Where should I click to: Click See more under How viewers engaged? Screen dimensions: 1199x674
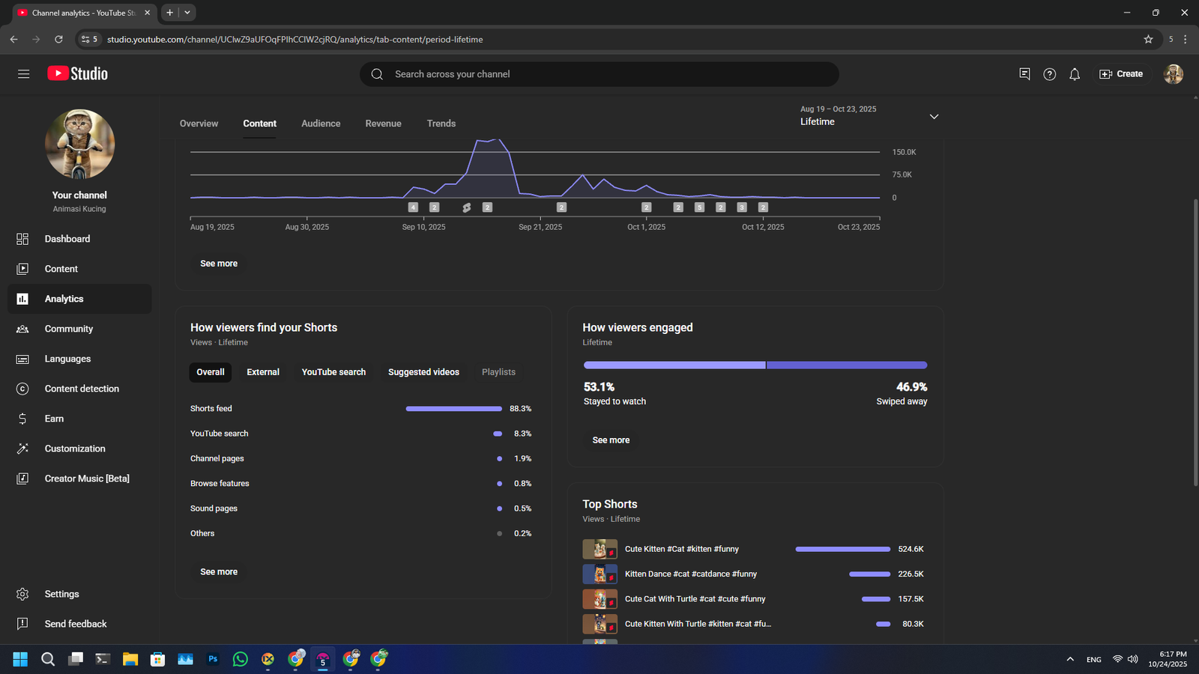click(x=611, y=440)
